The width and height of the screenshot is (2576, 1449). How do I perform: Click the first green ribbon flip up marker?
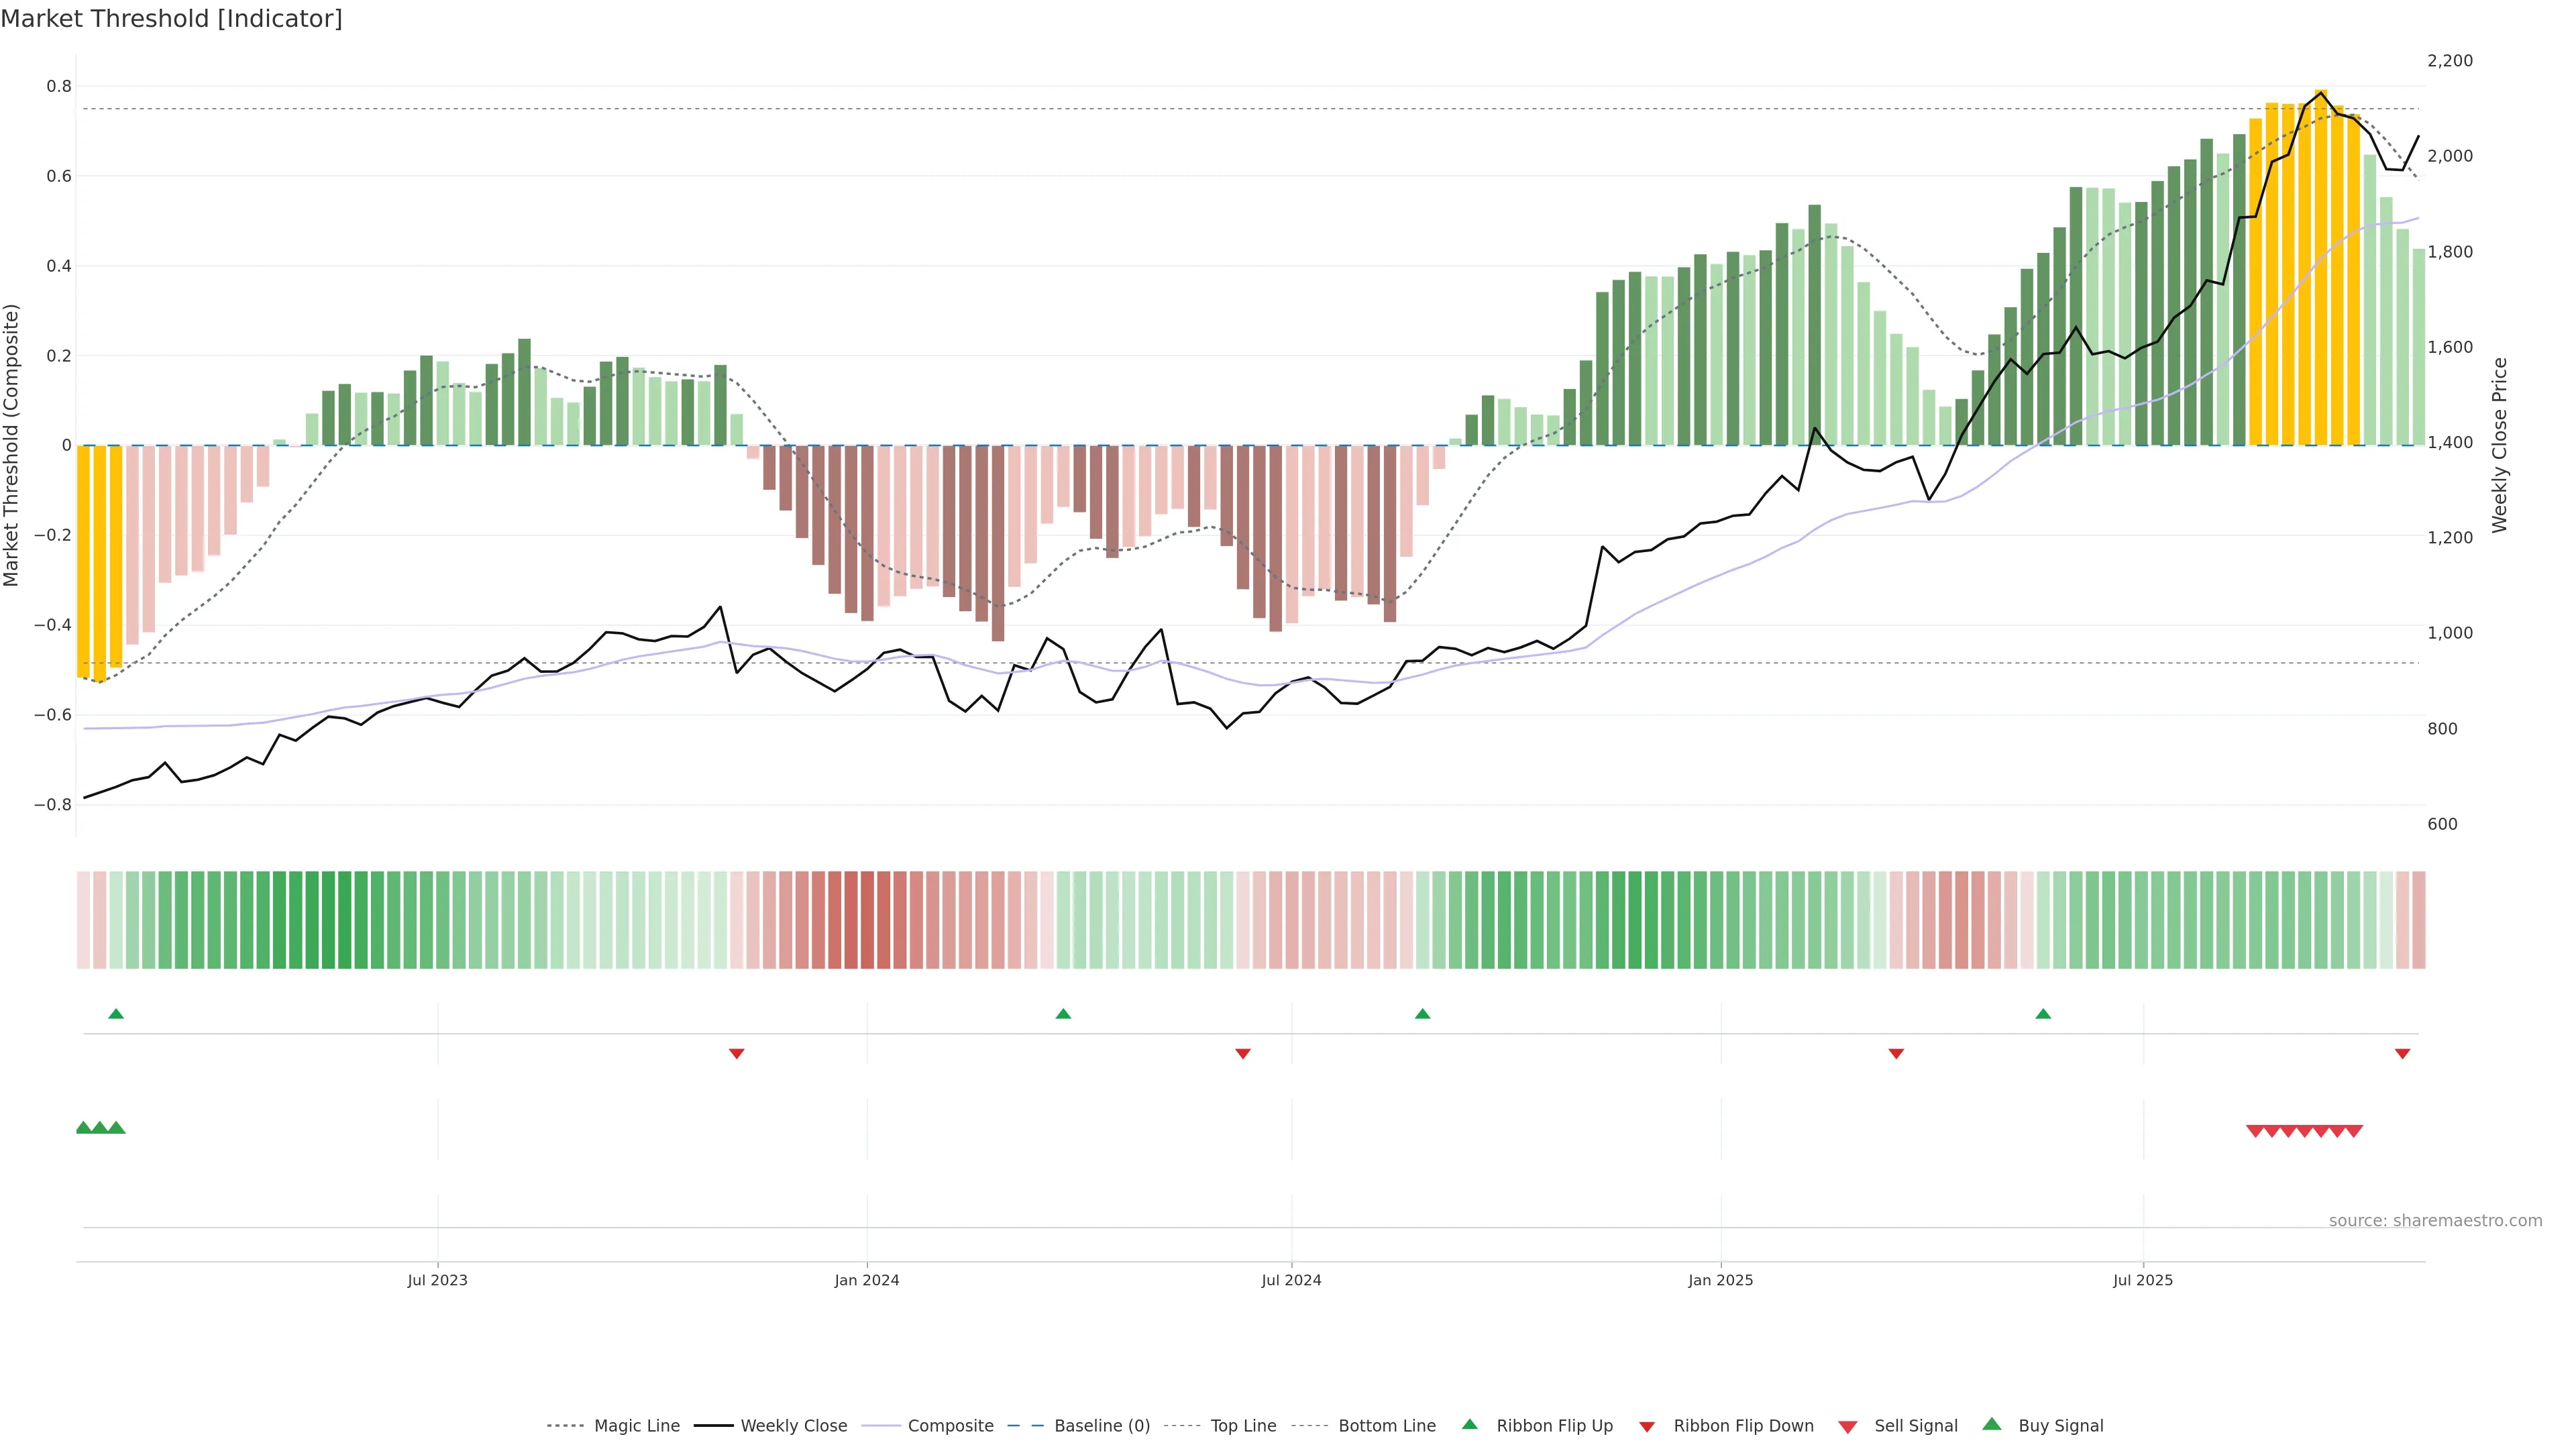(116, 1014)
